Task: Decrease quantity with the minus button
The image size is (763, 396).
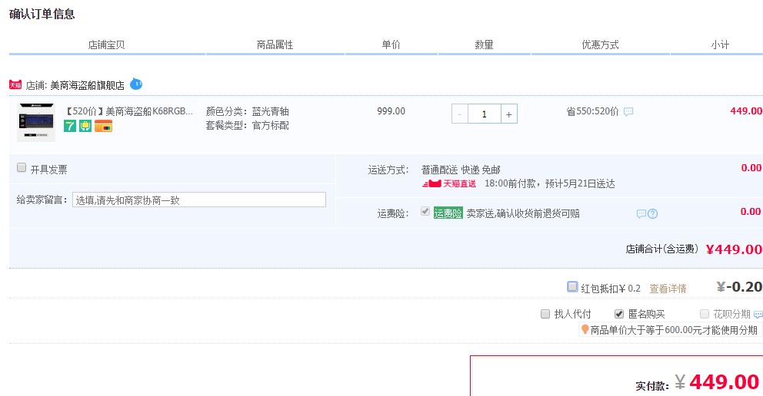Action: click(x=460, y=114)
